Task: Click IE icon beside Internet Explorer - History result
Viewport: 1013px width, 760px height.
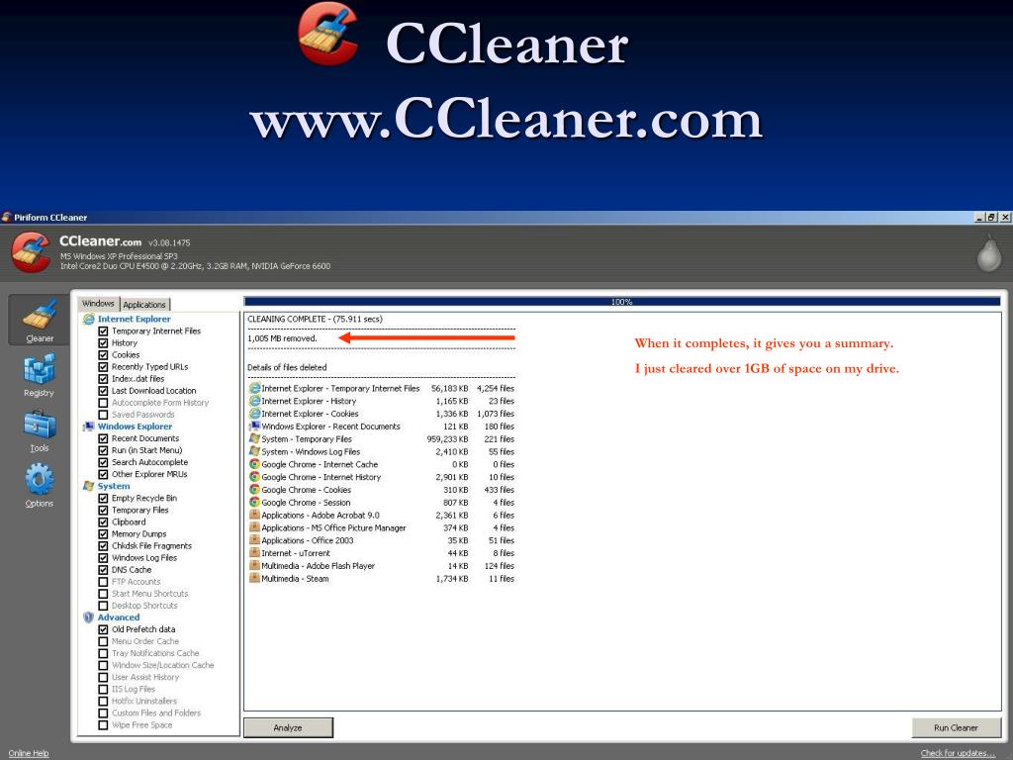Action: (254, 401)
